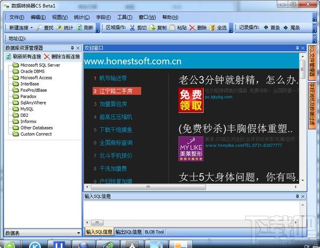320x248 pixels.
Task: Click the welcome window vertical scrollbar thumb
Action: tap(302, 69)
